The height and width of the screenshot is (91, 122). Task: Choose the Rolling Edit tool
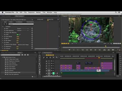tap(40, 60)
